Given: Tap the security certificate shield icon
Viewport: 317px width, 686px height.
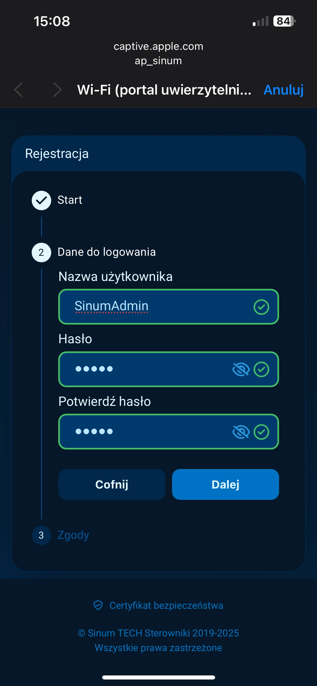Looking at the screenshot, I should (98, 605).
